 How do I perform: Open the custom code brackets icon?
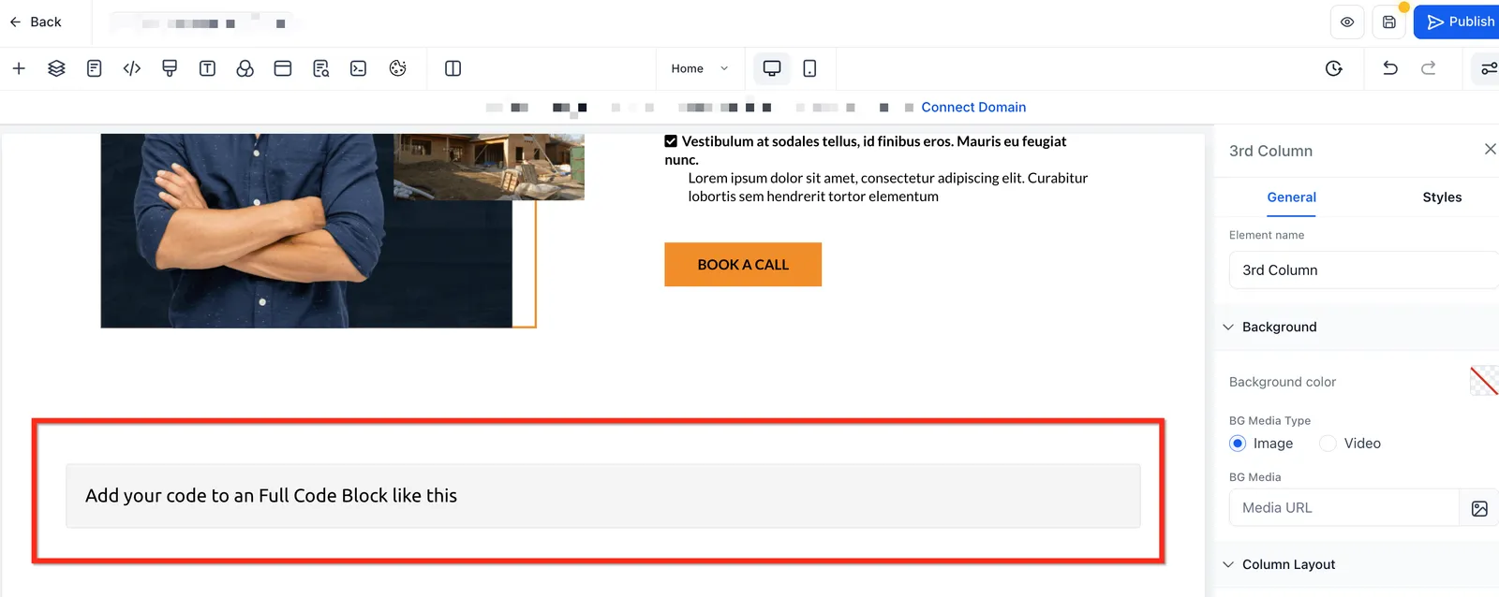(132, 68)
